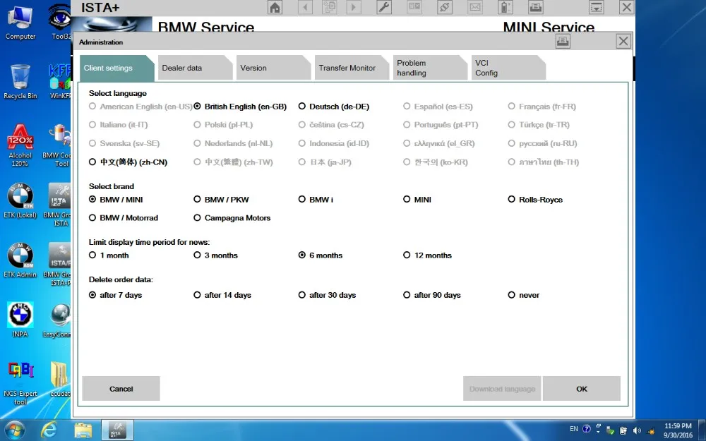Open the Transfer Monitor tab
This screenshot has width=706, height=441.
(352, 68)
